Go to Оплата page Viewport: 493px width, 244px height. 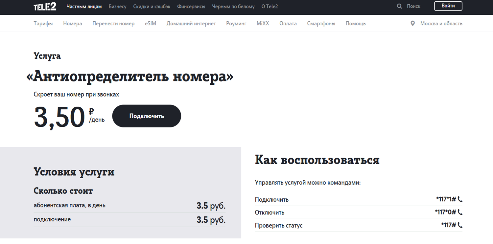(x=288, y=24)
